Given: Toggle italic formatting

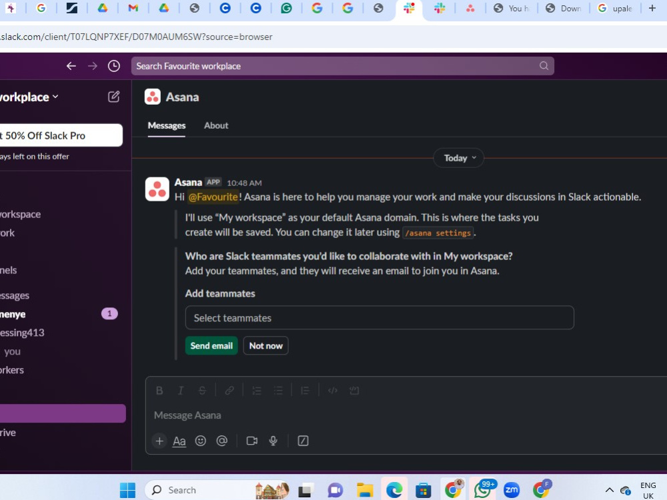Looking at the screenshot, I should (181, 390).
